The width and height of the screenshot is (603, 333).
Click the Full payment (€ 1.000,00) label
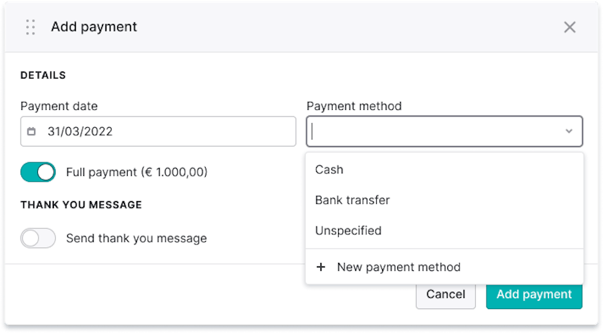(x=136, y=172)
